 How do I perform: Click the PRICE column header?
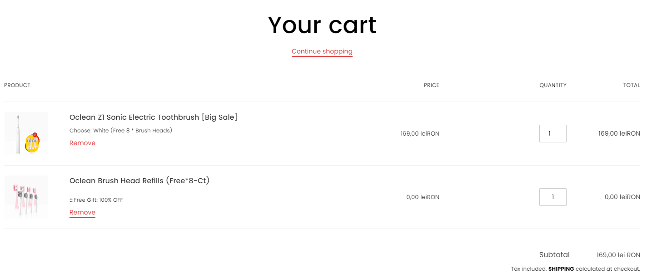point(431,85)
